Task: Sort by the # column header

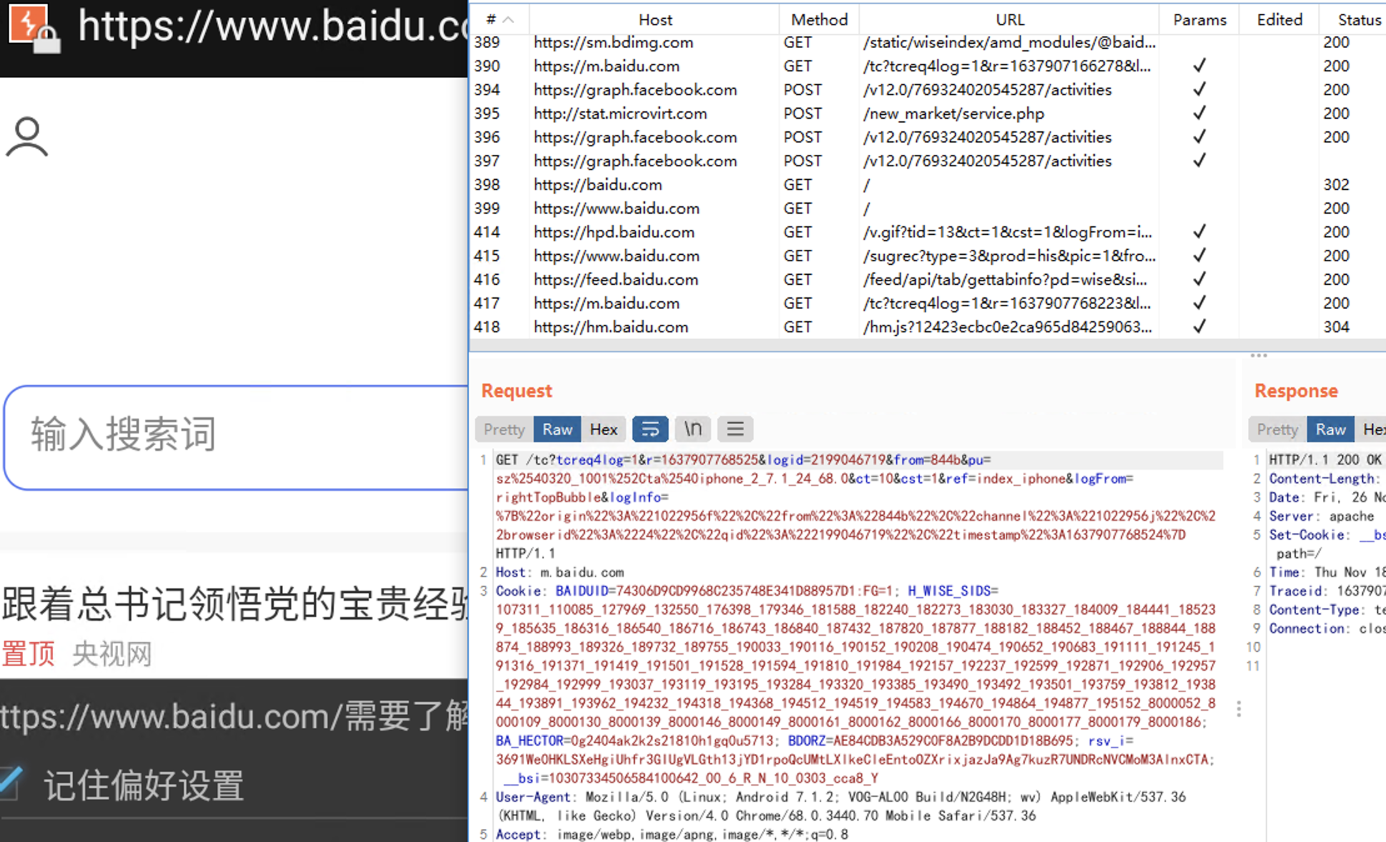Action: pos(499,19)
